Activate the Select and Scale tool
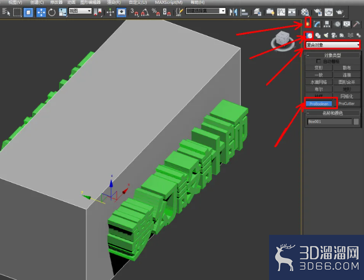Viewport: 364px width, 280px height. coord(63,12)
